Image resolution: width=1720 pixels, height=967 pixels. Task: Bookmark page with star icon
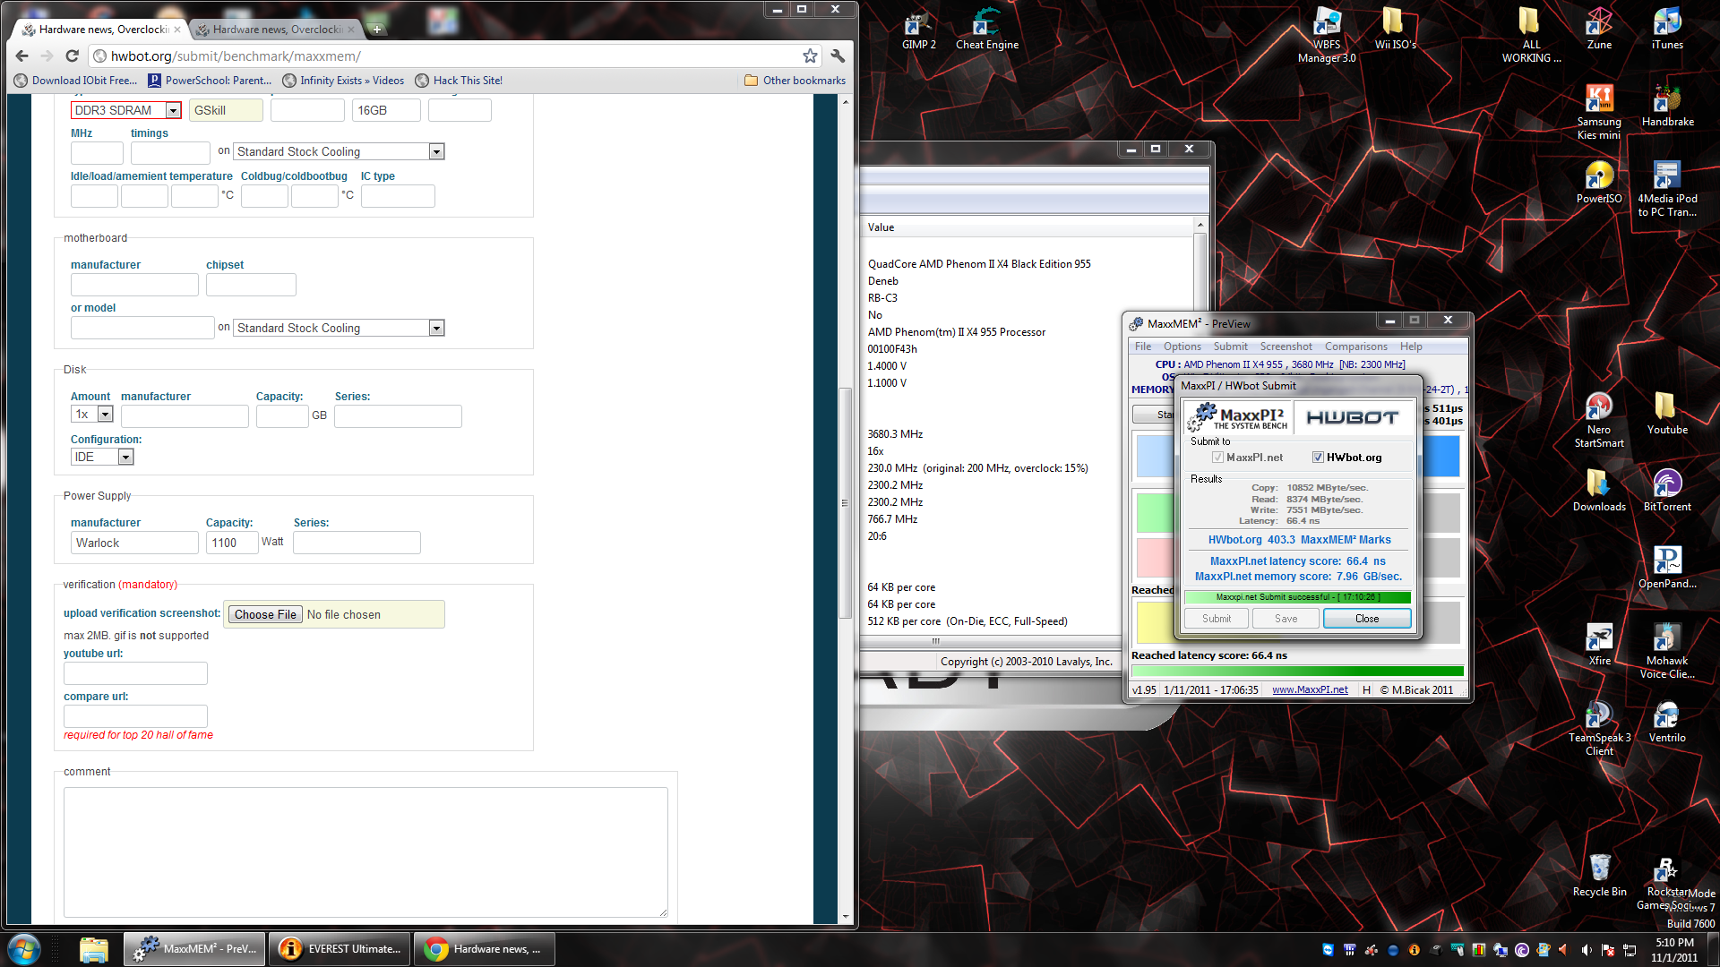810,56
